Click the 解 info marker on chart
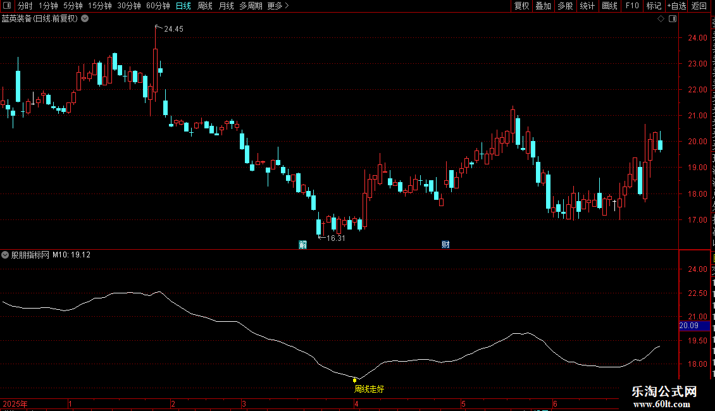 point(303,245)
